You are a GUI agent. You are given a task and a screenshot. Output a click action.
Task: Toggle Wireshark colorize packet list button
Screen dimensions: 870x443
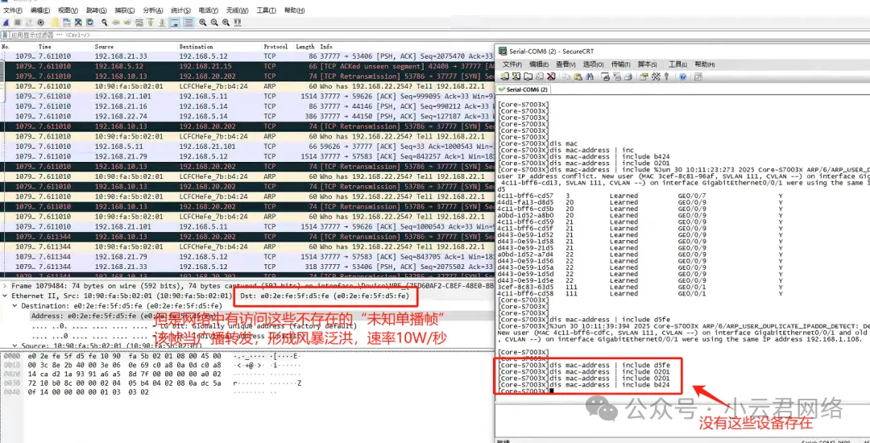[x=188, y=23]
